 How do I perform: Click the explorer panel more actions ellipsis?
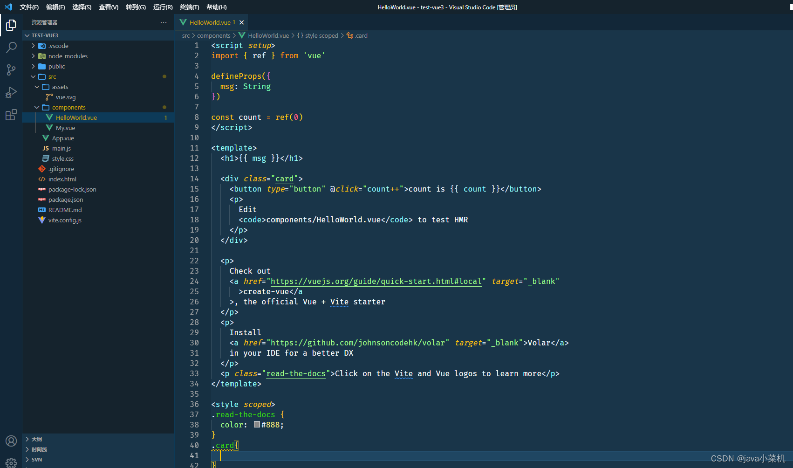click(164, 22)
